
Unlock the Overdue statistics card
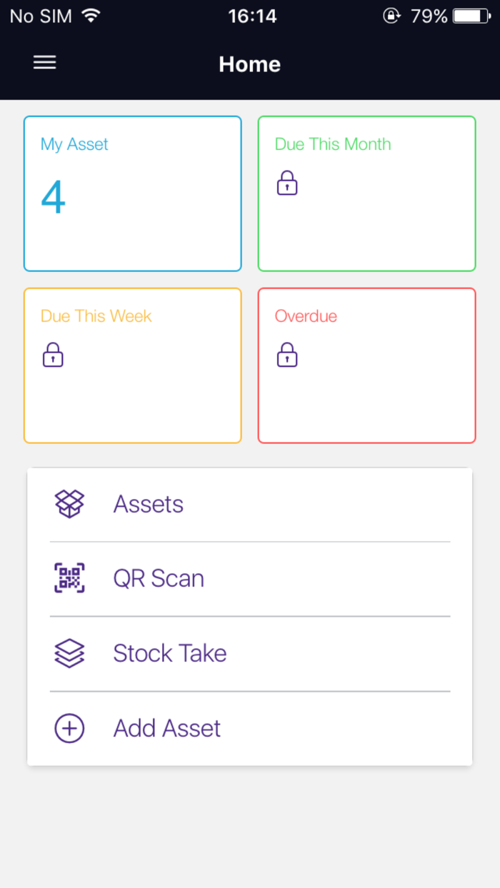coord(286,355)
